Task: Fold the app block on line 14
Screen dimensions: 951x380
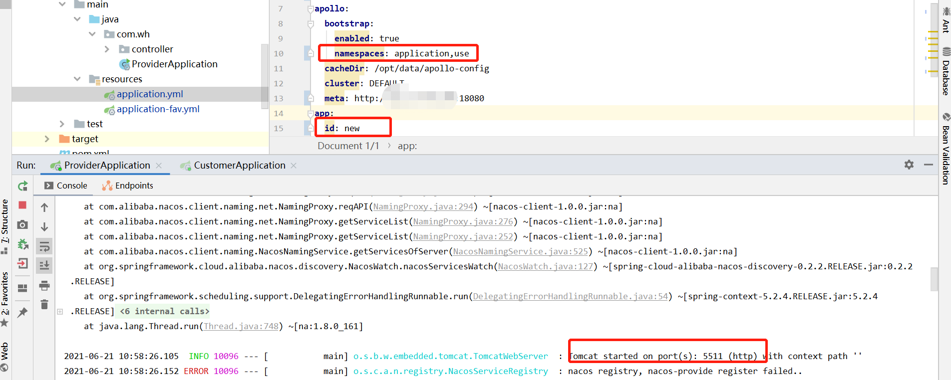Action: tap(311, 114)
